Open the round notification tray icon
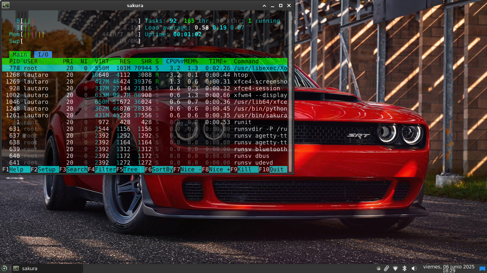Image resolution: width=487 pixels, height=273 pixels. [378, 268]
